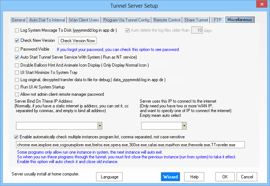The image size is (270, 186).
Task: Enable Log System Message To Disk checkbox
Action: click(17, 31)
